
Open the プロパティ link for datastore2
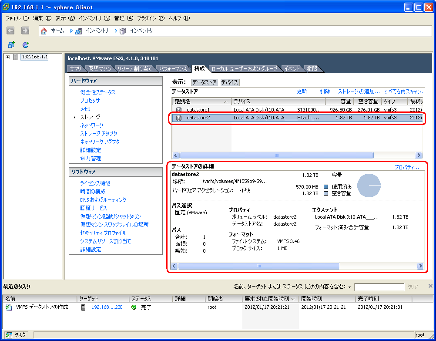coord(406,167)
